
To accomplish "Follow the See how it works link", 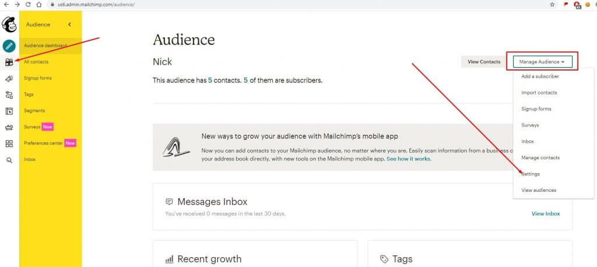I will (x=408, y=159).
